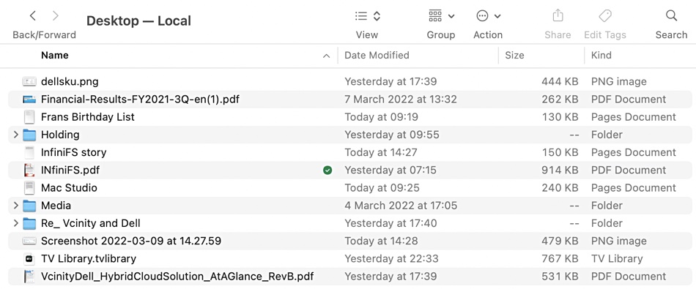The width and height of the screenshot is (696, 289).
Task: Click the size value 767 KB
Action: [560, 259]
